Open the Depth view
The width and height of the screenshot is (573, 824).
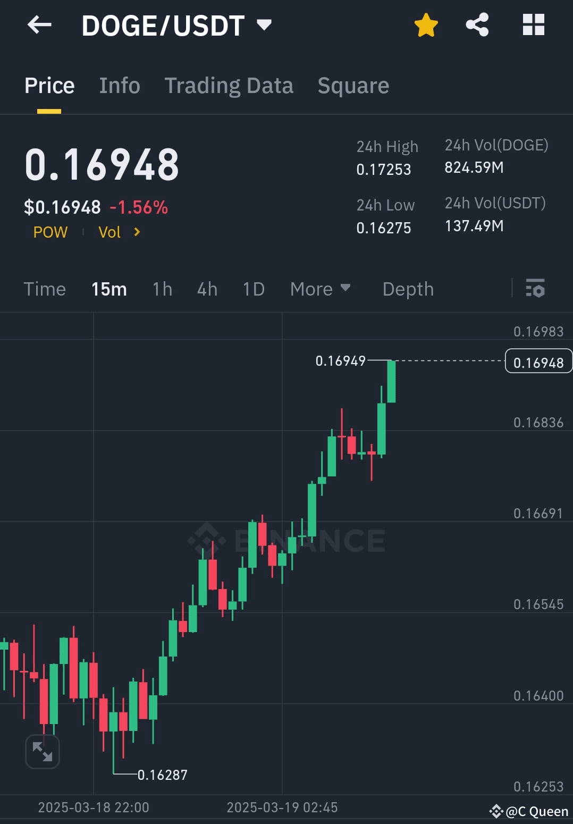pos(408,289)
